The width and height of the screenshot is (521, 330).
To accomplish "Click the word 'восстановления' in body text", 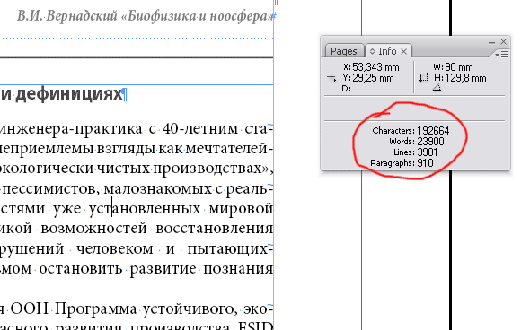I will (x=214, y=229).
